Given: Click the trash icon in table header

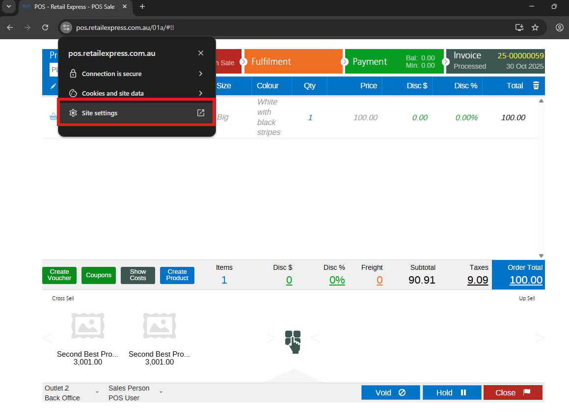Looking at the screenshot, I should click(536, 85).
